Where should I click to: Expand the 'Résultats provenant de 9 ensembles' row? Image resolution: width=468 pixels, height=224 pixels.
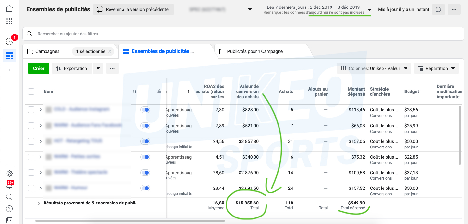click(x=39, y=203)
